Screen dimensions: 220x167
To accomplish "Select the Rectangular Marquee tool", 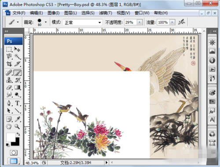I will [9, 49].
